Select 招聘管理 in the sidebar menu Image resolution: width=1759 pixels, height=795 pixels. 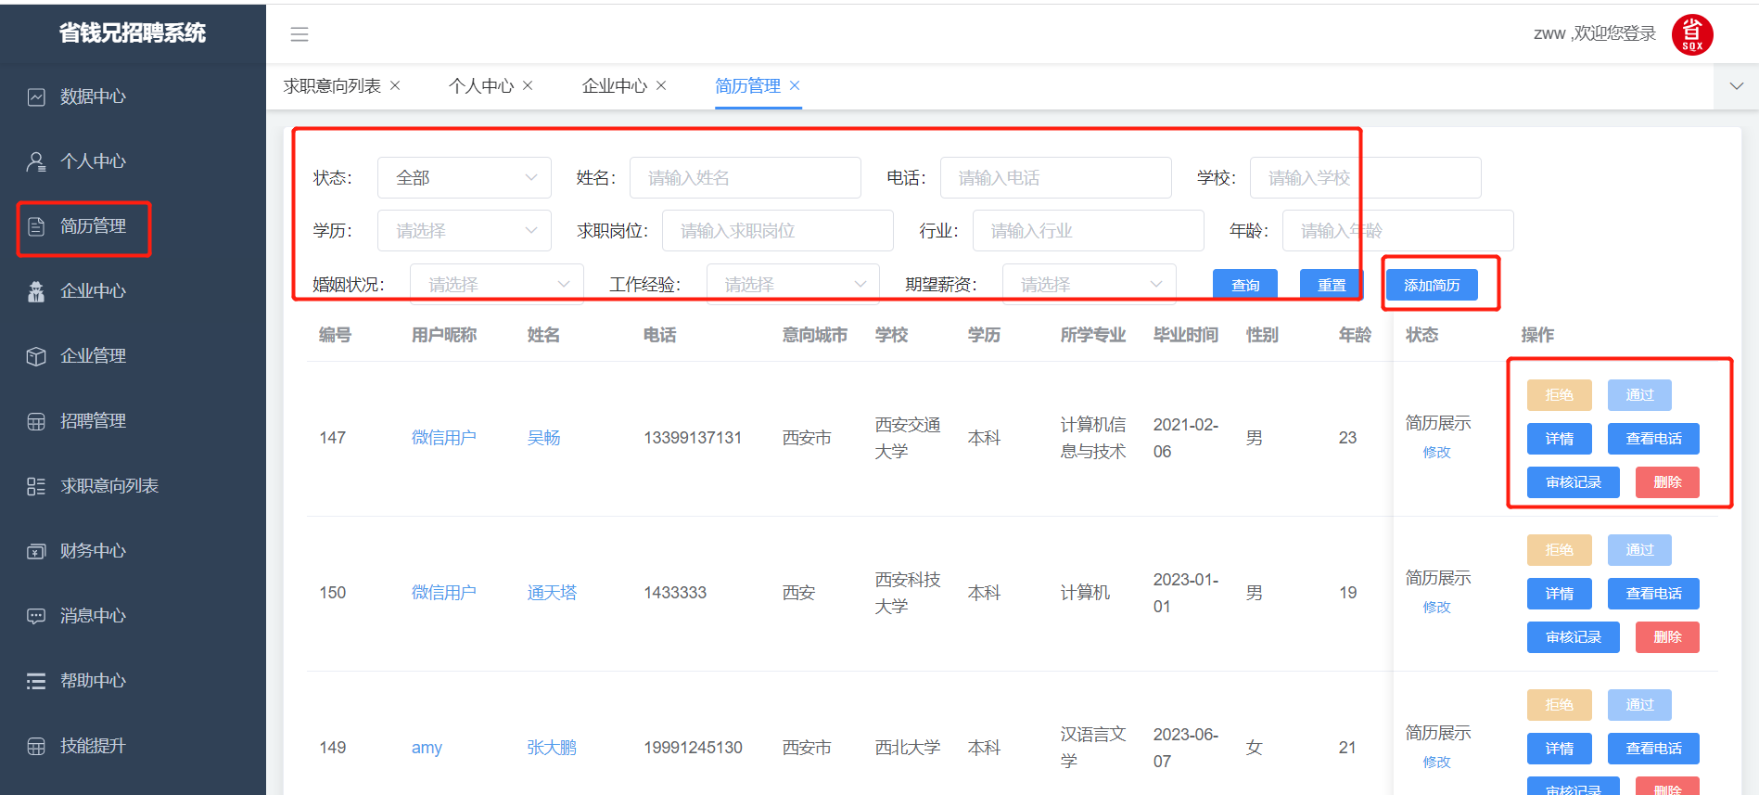[93, 421]
